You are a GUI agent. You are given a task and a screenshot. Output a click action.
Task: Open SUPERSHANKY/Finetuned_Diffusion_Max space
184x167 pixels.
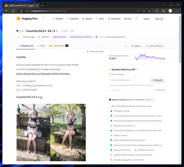click(x=131, y=106)
